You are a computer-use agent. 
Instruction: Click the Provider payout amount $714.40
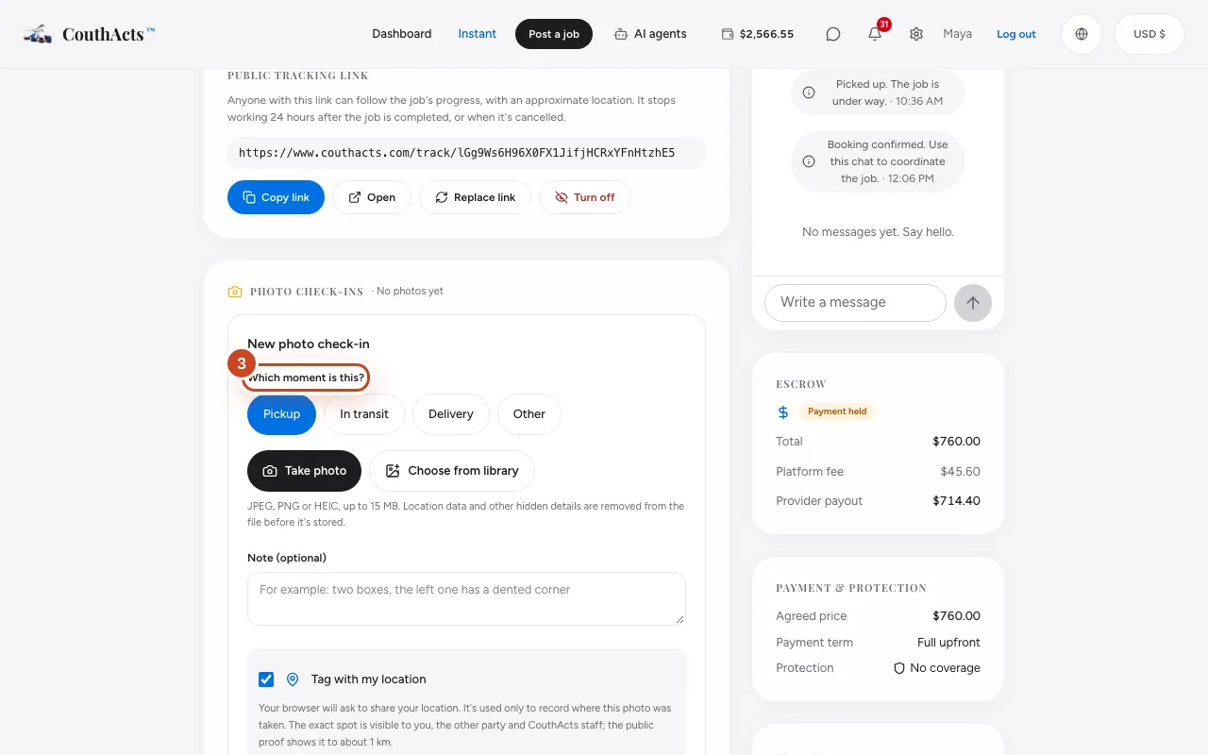point(956,501)
